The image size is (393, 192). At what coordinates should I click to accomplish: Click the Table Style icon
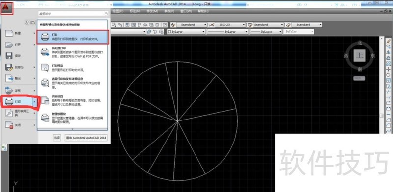(x=250, y=25)
